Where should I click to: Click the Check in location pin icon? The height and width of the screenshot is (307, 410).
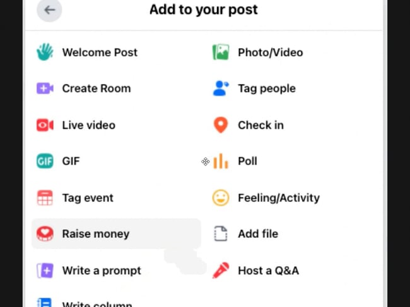click(x=220, y=125)
